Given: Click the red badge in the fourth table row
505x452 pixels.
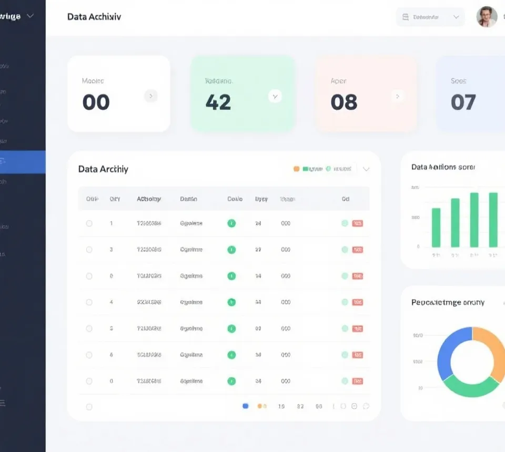Looking at the screenshot, I should click(x=358, y=302).
